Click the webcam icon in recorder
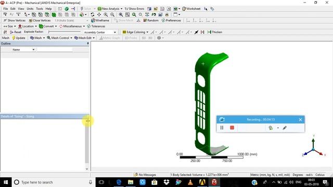The height and width of the screenshot is (187, 333). [x=271, y=128]
